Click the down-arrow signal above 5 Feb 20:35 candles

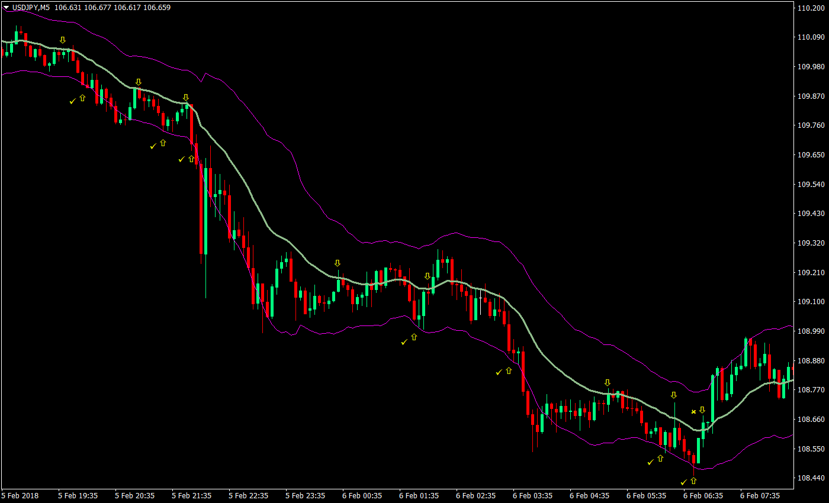[138, 82]
